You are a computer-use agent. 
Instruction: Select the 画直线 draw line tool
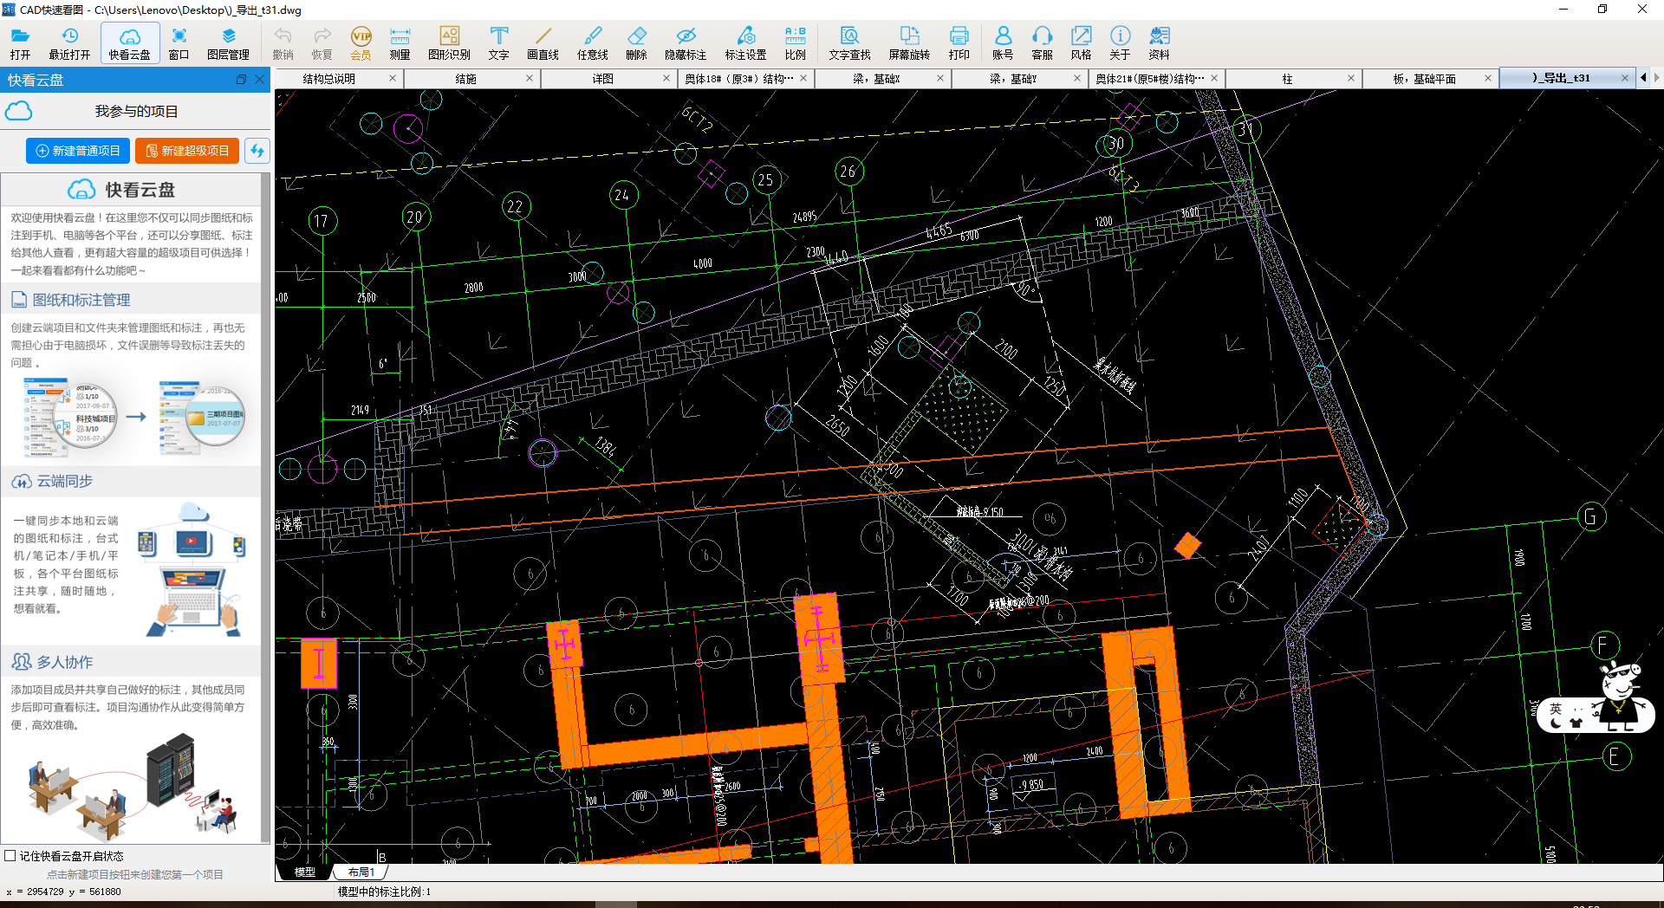point(543,42)
